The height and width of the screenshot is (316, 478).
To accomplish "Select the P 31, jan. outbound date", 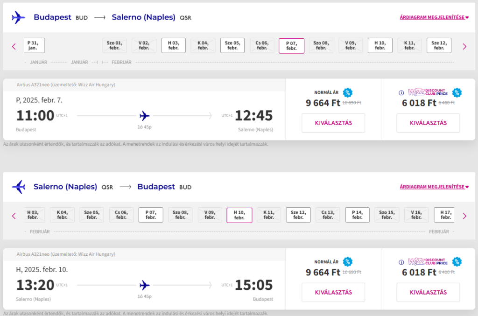I will 34,45.
